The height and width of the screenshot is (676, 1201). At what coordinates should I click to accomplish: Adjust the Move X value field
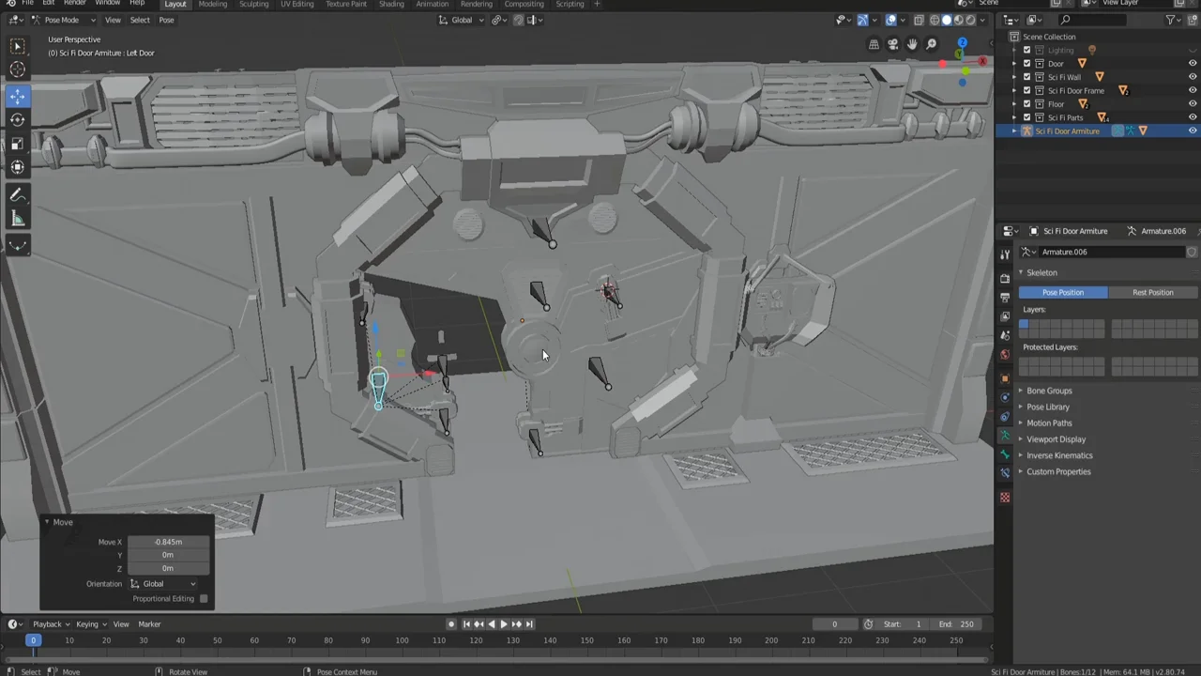pos(167,542)
